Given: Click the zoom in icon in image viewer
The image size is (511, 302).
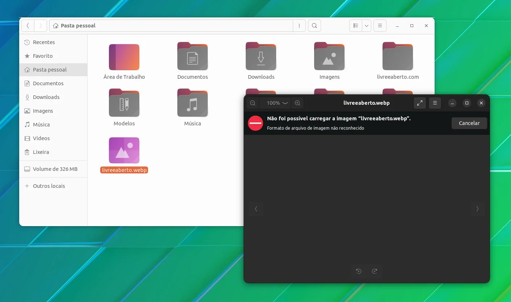Looking at the screenshot, I should pyautogui.click(x=297, y=103).
